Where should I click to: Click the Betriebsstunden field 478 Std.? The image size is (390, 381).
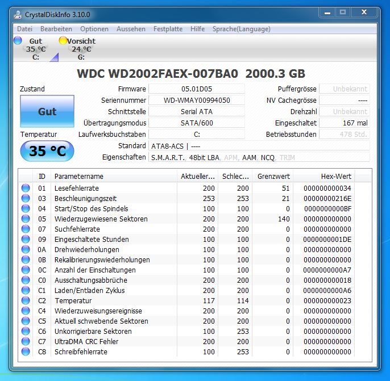click(x=345, y=135)
